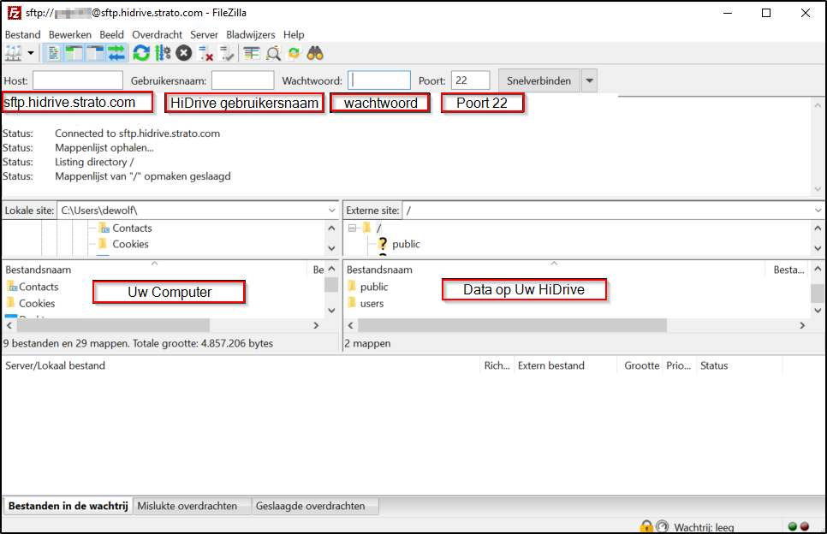Screen dimensions: 827x534
Task: Toggle synchronized browsing
Action: [x=294, y=53]
